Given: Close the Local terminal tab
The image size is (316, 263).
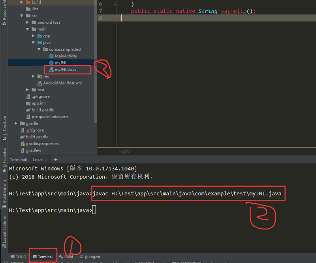Looking at the screenshot, I should [x=46, y=160].
